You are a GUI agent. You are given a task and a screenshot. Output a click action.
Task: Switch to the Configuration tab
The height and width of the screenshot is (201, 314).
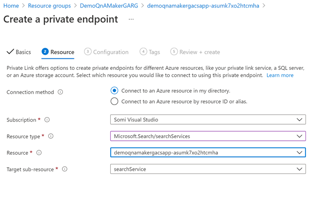[110, 52]
